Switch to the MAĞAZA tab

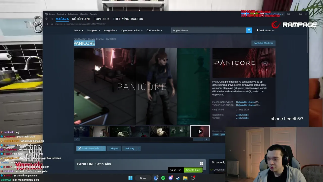(x=62, y=19)
